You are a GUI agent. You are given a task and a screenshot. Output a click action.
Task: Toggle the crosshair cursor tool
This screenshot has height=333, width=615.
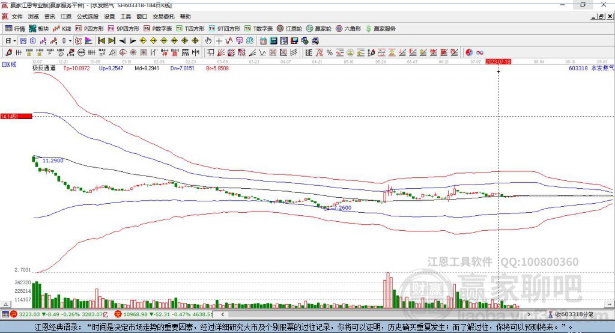coord(219,41)
